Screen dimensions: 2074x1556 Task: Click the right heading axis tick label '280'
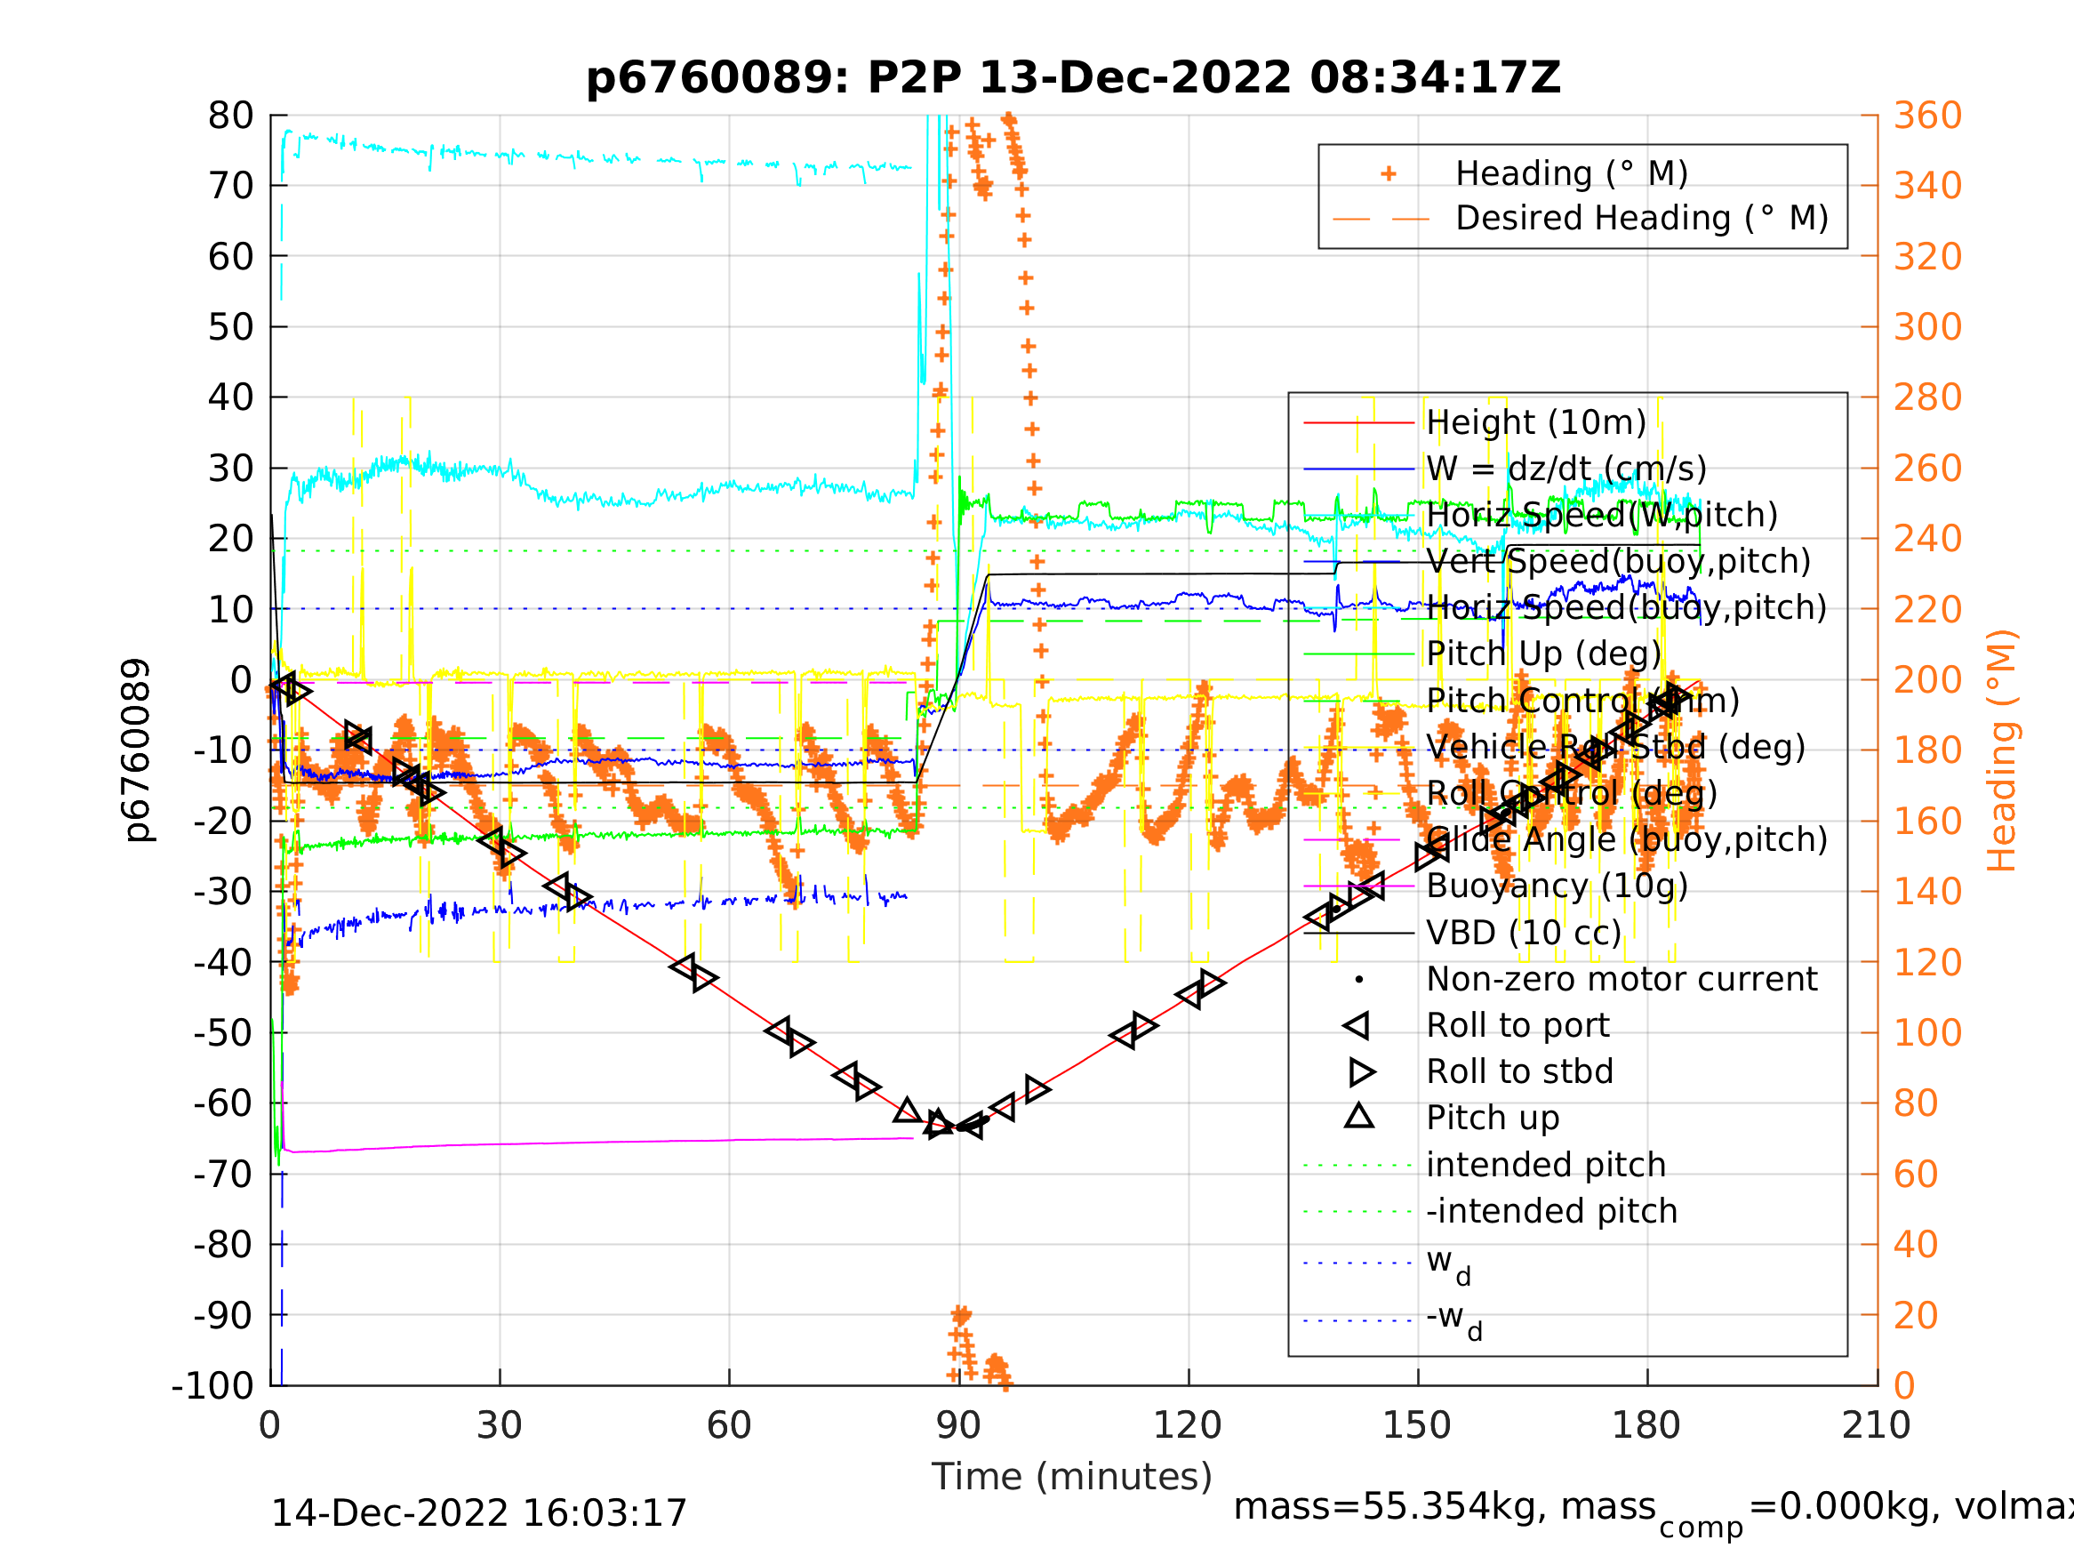click(x=1927, y=397)
